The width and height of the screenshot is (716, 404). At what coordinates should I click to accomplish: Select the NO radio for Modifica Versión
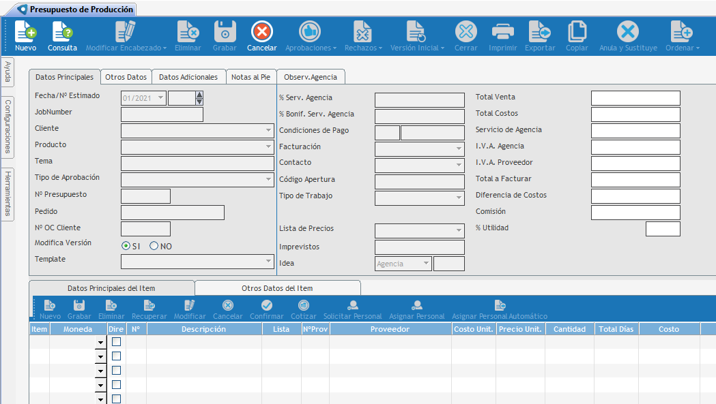[x=154, y=246]
